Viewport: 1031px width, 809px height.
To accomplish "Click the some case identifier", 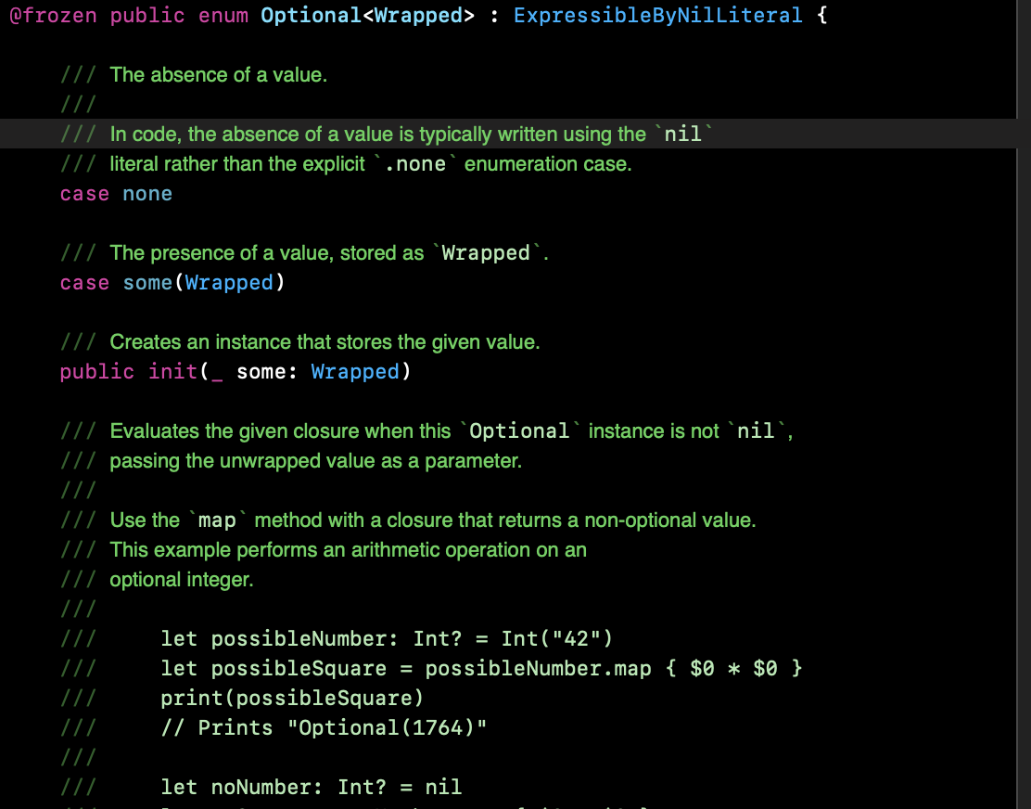I will point(147,282).
